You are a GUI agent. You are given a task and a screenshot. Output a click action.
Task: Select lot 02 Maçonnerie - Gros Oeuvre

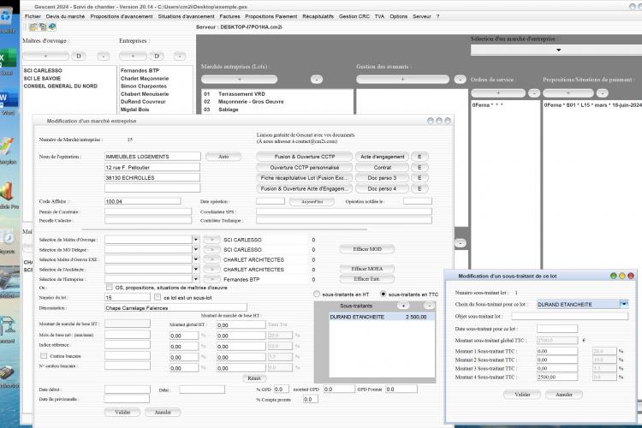244,102
